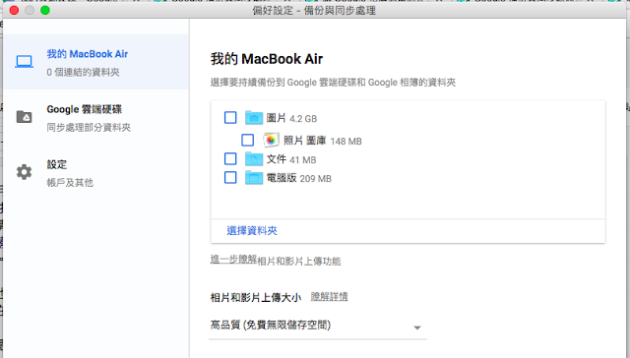Open the 高品質 upload size dropdown
Screen dimensions: 630x358
[317, 326]
